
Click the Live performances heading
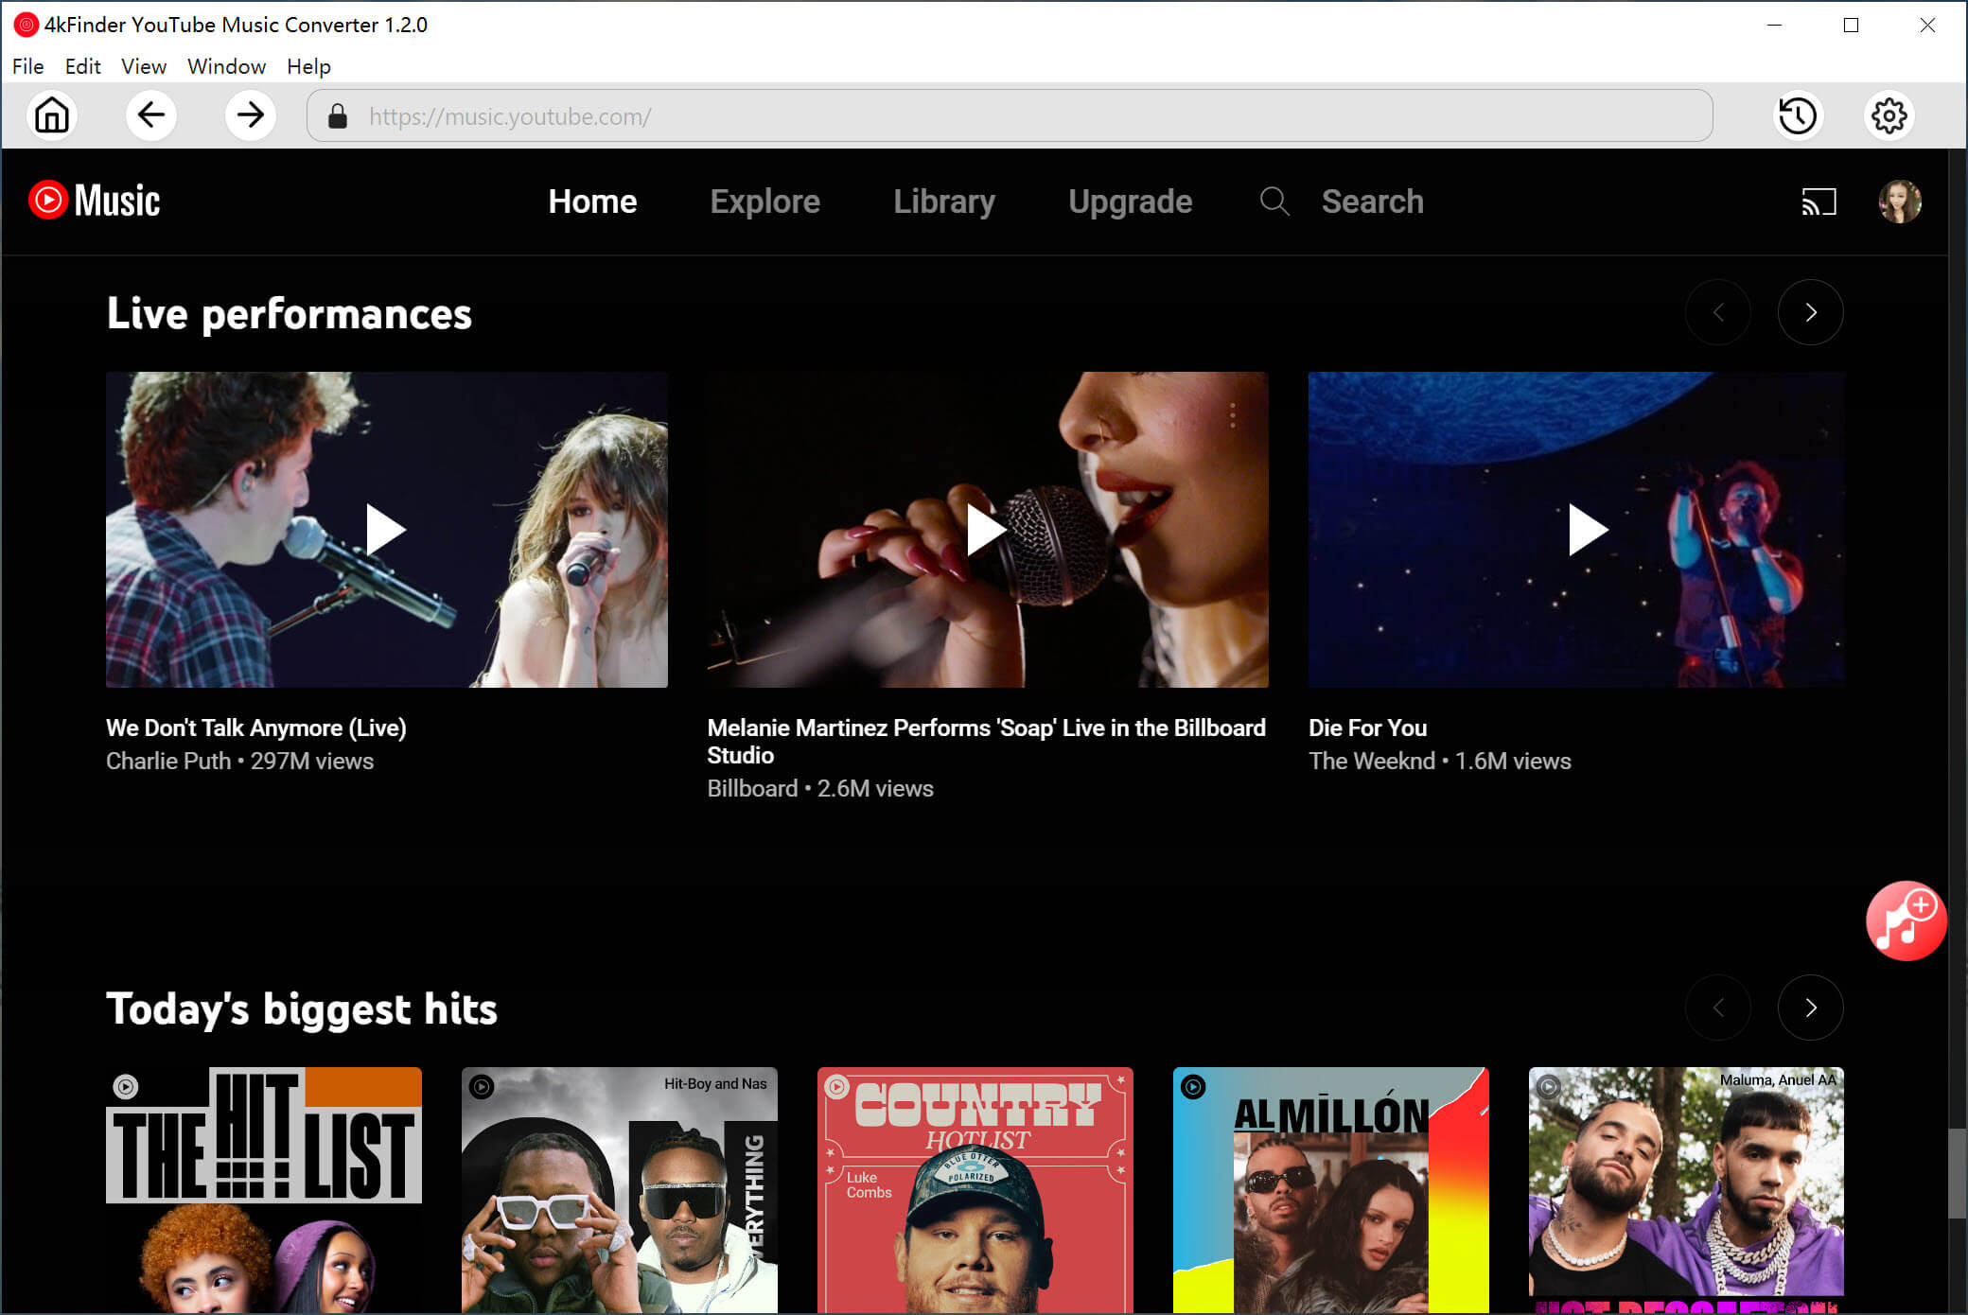tap(289, 313)
